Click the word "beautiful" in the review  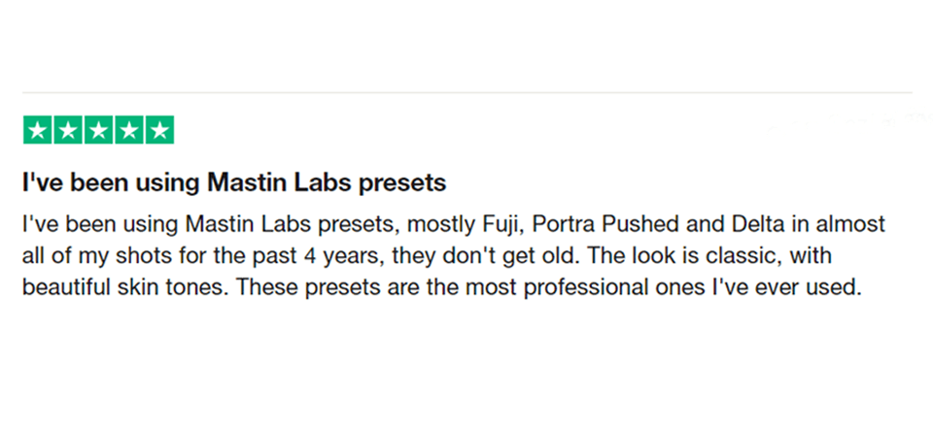pos(68,288)
